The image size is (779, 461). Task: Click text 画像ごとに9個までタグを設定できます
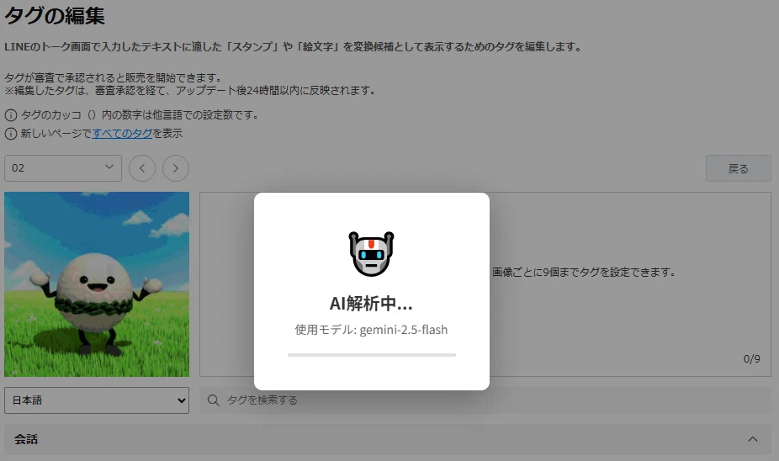tap(583, 273)
